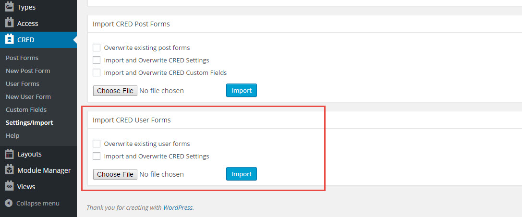Viewport: 522px width, 217px height.
Task: Enable Overwrite existing post forms
Action: tap(97, 48)
